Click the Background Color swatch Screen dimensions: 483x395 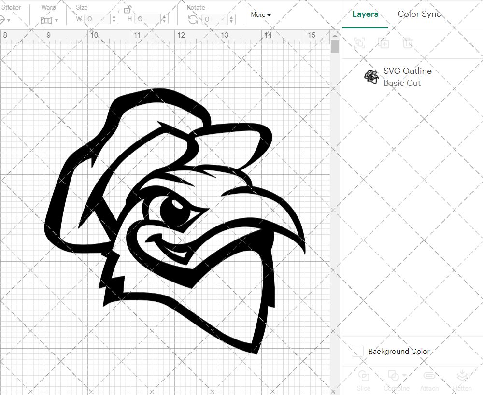coord(357,351)
